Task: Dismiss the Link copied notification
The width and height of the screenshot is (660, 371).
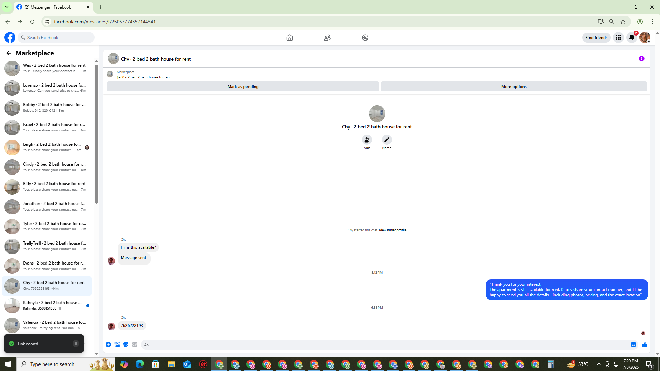Action: tap(76, 344)
